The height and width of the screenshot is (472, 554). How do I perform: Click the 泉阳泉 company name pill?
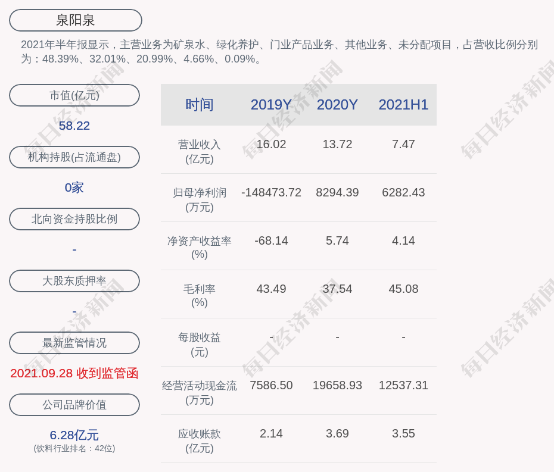pyautogui.click(x=76, y=20)
